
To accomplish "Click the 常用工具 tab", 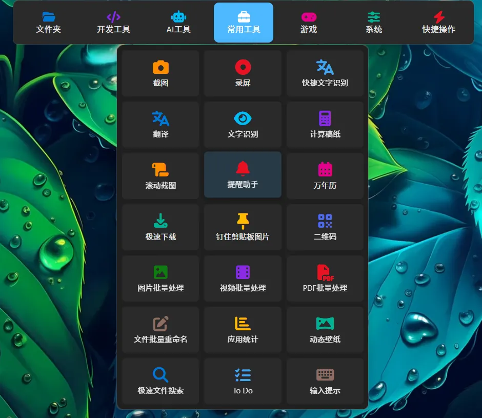I will [244, 23].
